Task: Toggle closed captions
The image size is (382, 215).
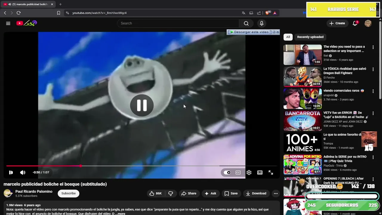Action: [238, 172]
